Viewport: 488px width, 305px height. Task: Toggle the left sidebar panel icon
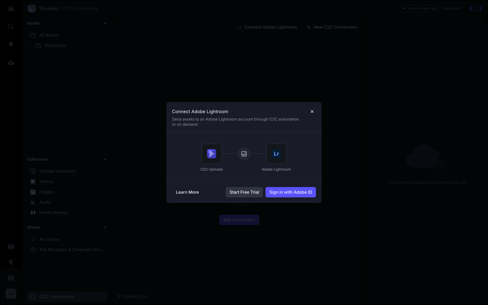472,8
